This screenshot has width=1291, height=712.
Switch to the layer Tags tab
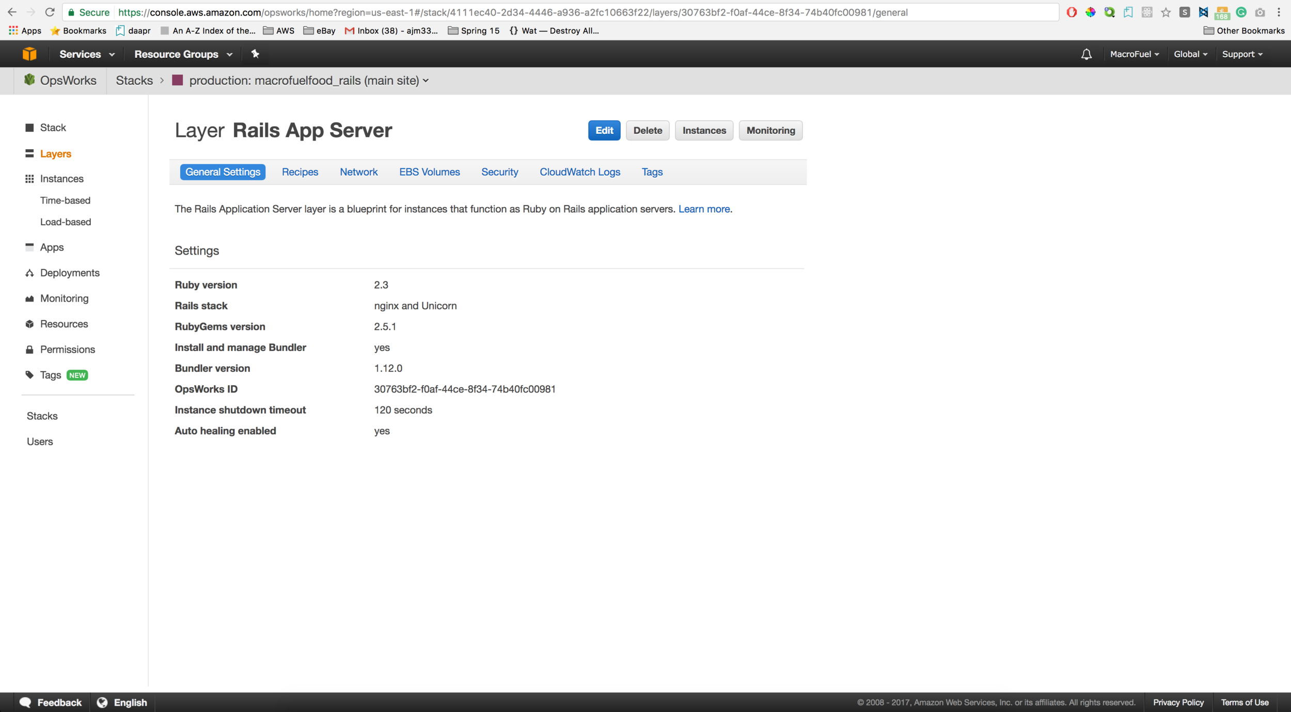[x=652, y=172]
